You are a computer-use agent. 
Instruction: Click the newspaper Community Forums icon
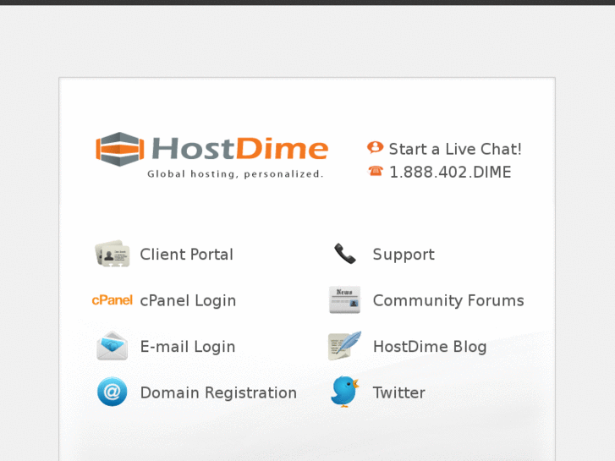point(344,299)
